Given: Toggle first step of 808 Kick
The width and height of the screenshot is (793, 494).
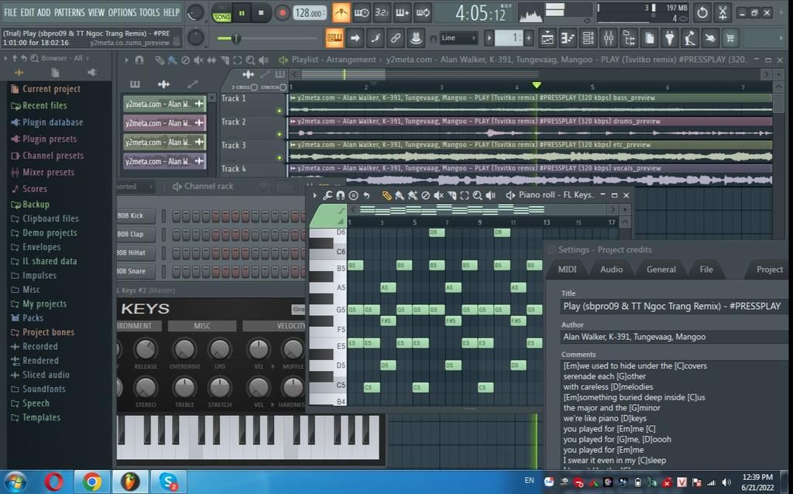Looking at the screenshot, I should click(177, 216).
